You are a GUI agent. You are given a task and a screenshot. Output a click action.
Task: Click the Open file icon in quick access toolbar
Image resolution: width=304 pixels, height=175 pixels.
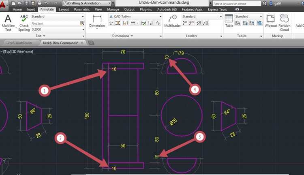coord(20,3)
